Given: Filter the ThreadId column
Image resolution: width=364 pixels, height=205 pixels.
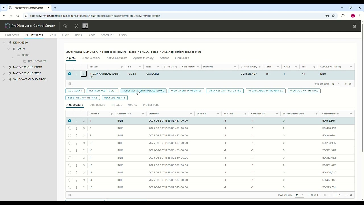Looking at the screenshot, I should point(245,114).
